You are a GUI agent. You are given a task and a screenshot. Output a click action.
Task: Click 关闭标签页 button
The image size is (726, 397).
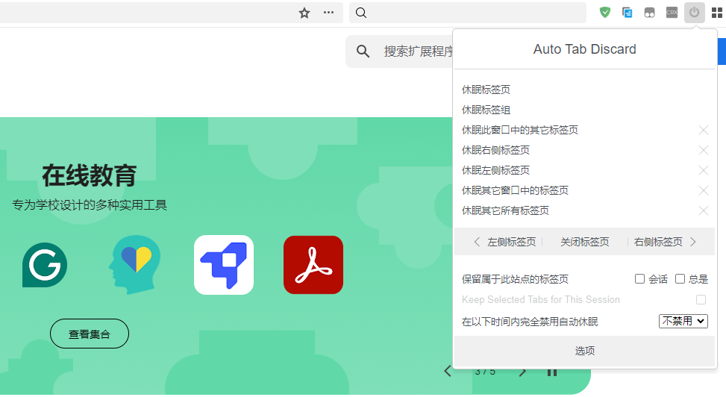(585, 242)
